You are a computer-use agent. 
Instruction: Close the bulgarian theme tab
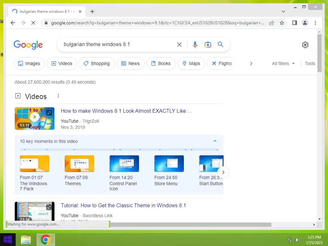pyautogui.click(x=80, y=12)
